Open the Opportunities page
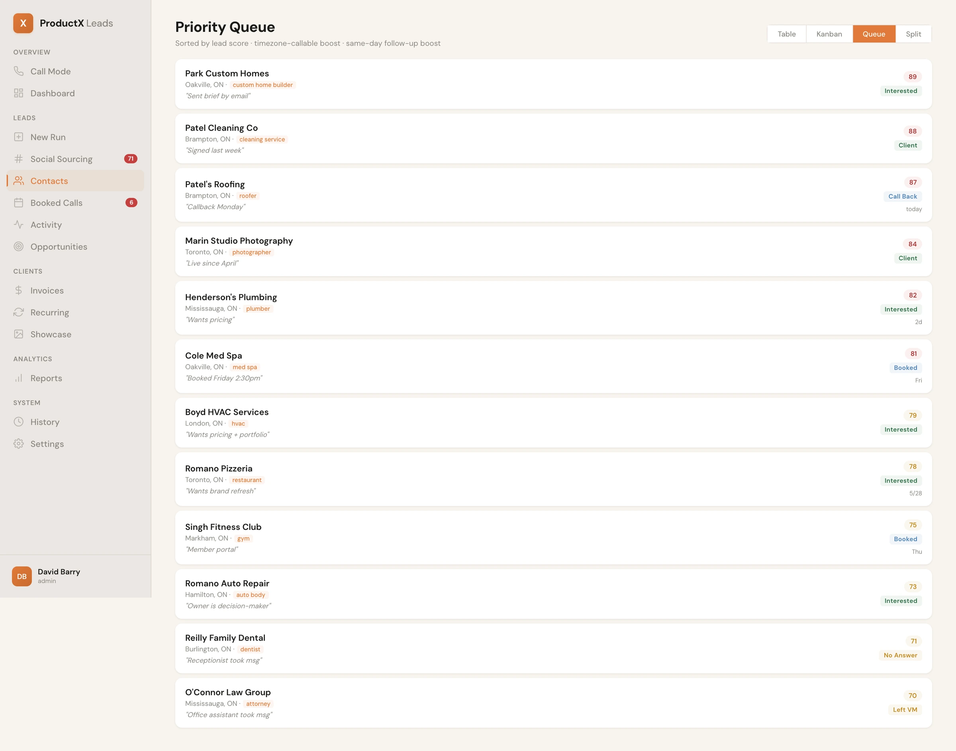 coord(75,247)
